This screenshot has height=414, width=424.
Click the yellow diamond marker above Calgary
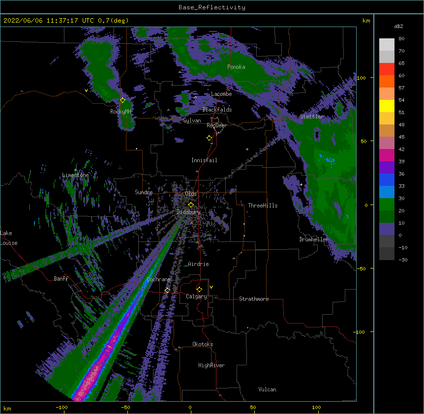tap(199, 290)
